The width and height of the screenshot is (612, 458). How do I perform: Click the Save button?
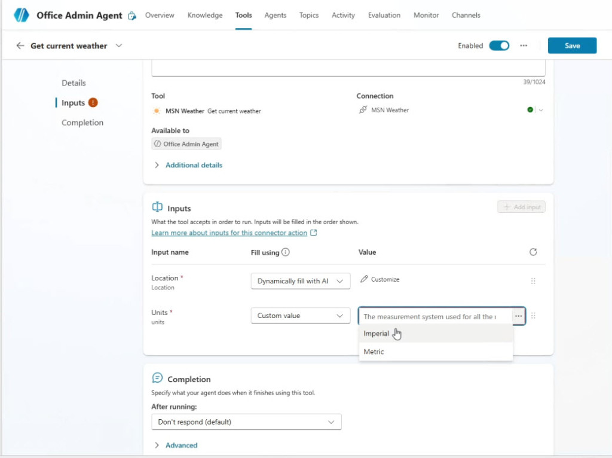[572, 45]
